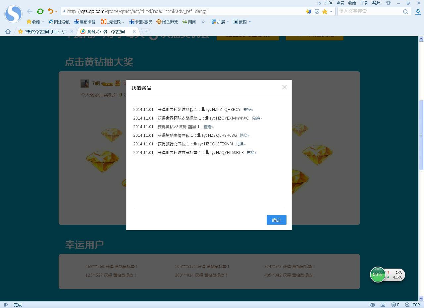Click the home icon beside tabs

(x=8, y=31)
